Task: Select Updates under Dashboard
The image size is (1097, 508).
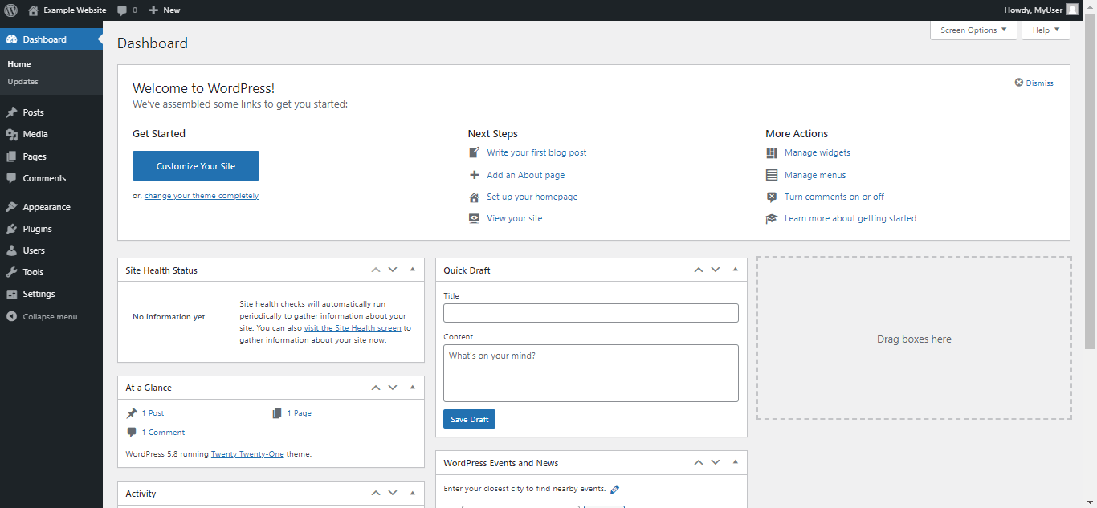Action: point(22,81)
